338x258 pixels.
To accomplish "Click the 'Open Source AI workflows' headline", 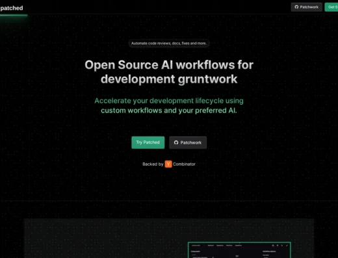I will pos(169,71).
